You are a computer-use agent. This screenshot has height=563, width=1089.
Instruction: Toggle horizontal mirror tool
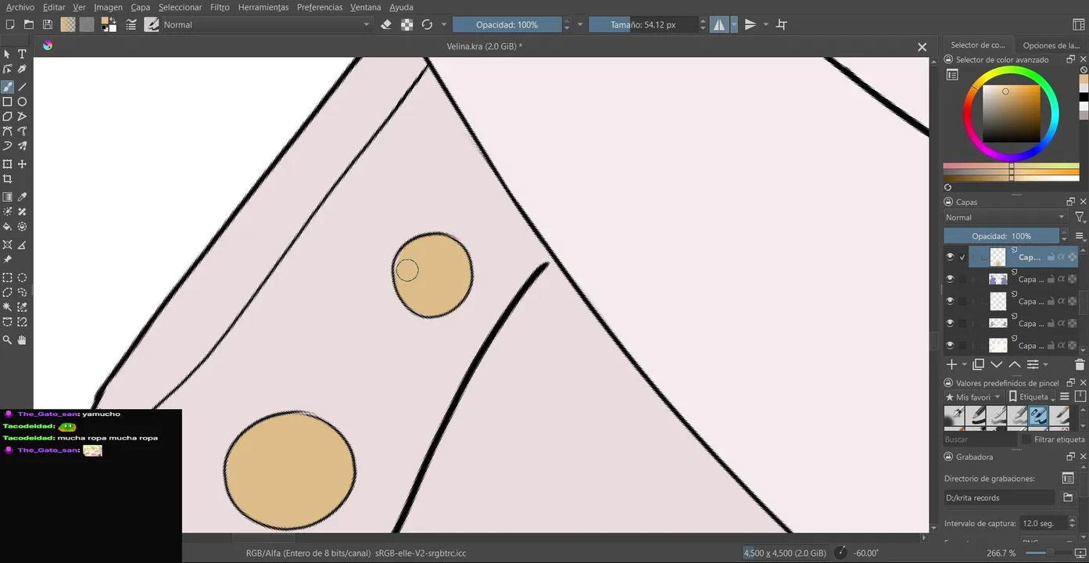tap(718, 25)
